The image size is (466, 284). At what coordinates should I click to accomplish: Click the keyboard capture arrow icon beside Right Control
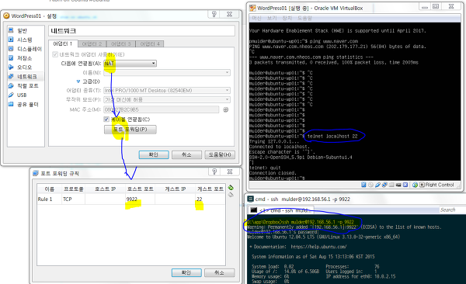pyautogui.click(x=422, y=185)
